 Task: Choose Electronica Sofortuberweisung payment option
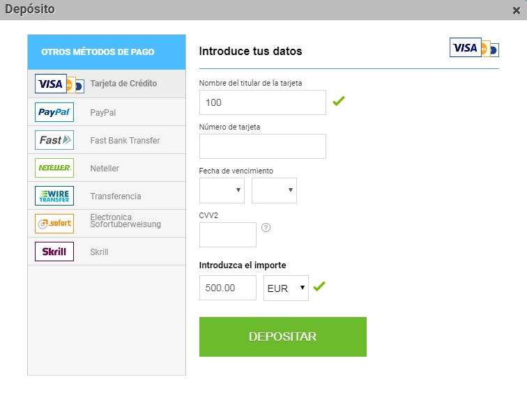[x=125, y=221]
